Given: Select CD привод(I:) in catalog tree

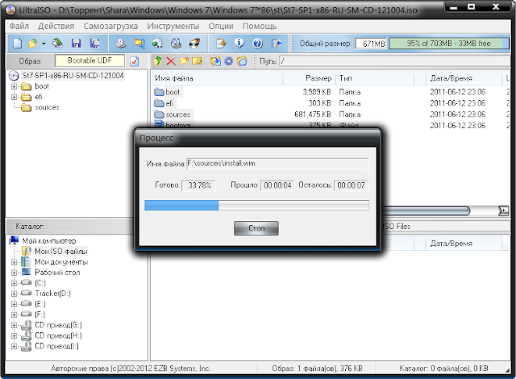Looking at the screenshot, I should 56,346.
